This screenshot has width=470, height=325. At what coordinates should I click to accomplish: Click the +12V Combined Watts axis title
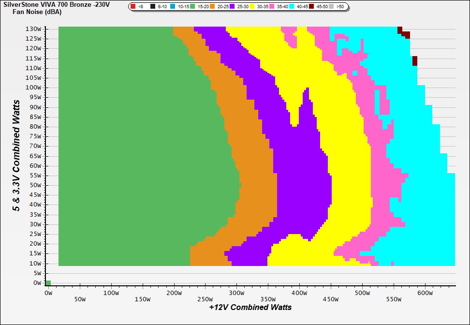click(x=250, y=307)
